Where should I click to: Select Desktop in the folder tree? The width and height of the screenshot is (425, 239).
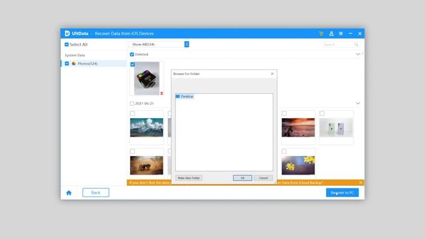click(x=187, y=96)
